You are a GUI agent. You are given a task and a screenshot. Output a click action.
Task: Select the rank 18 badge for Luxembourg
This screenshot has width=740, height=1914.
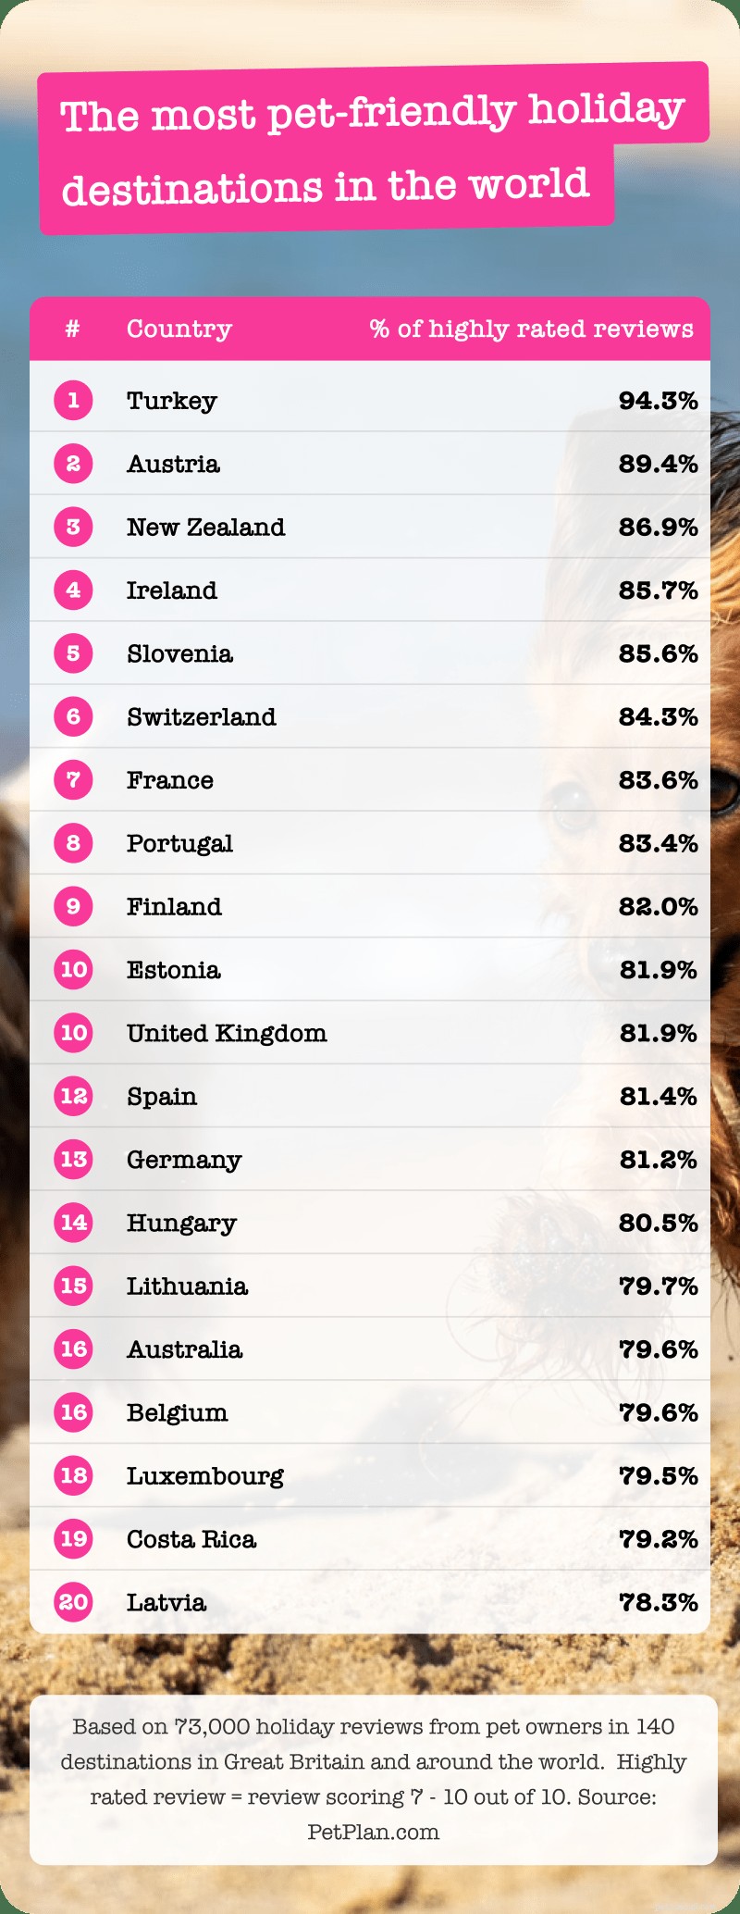[x=73, y=1475]
